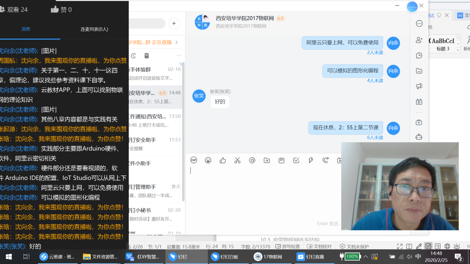Open the add group member icon
This screenshot has height=264, width=470.
pyautogui.click(x=419, y=40)
